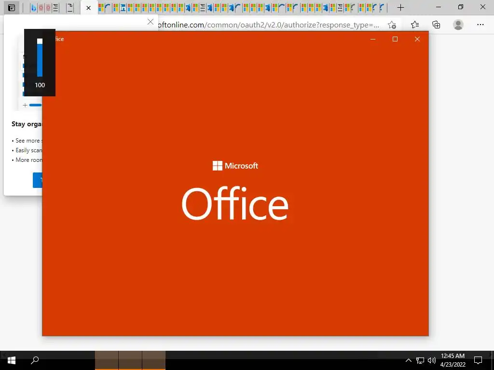Screen dimensions: 494x370
Task: Adjust the volume level slider overlay
Action: [x=40, y=58]
